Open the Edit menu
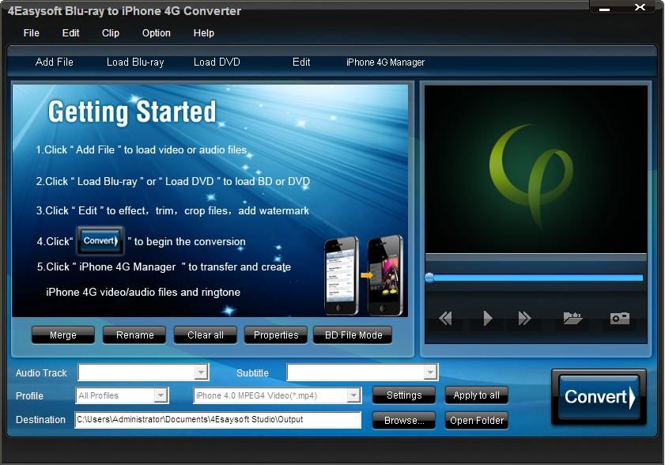The height and width of the screenshot is (465, 665). (x=71, y=33)
